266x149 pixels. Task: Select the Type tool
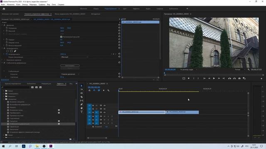point(81,112)
